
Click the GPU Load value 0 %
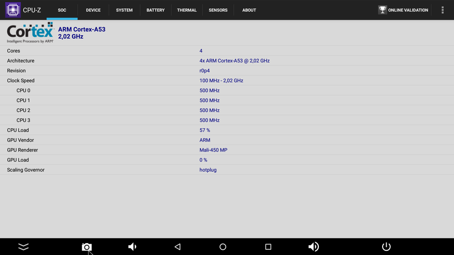pos(203,160)
